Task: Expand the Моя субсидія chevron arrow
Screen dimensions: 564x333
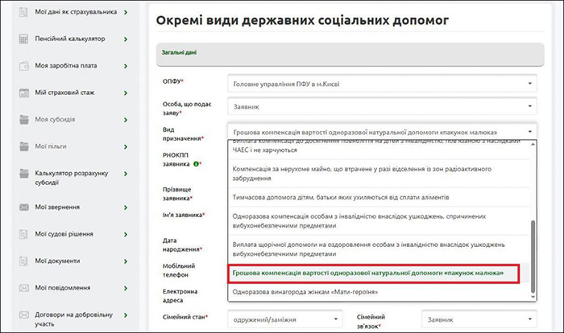Action: click(126, 120)
